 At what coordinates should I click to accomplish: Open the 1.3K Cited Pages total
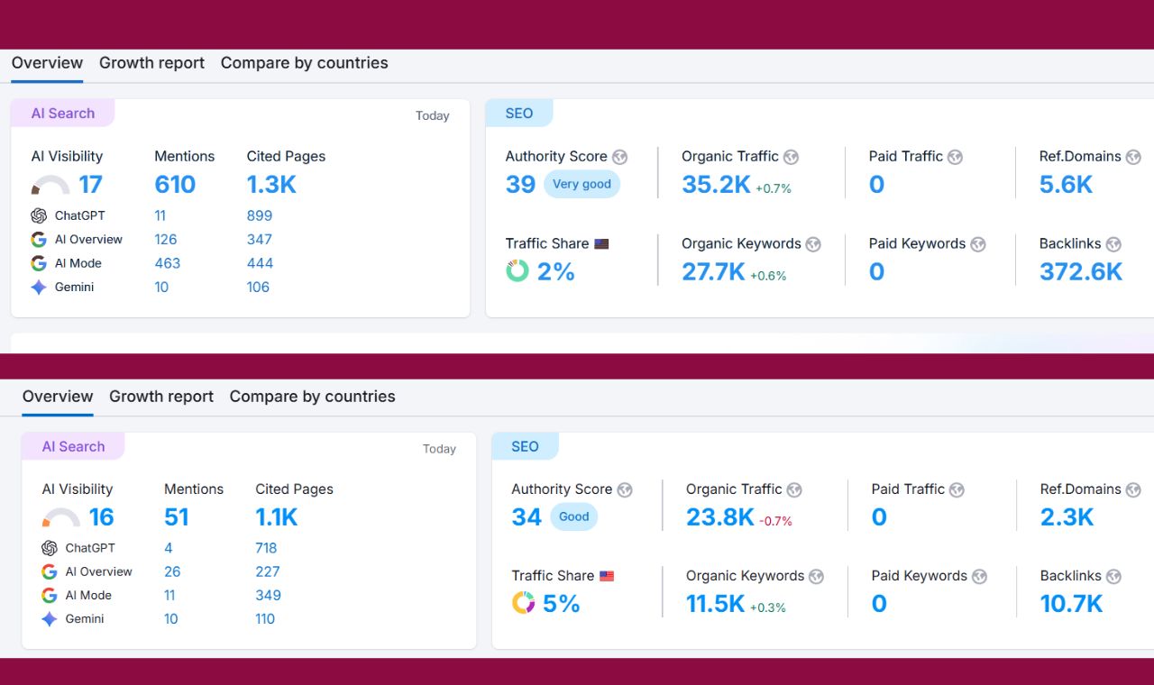(271, 185)
